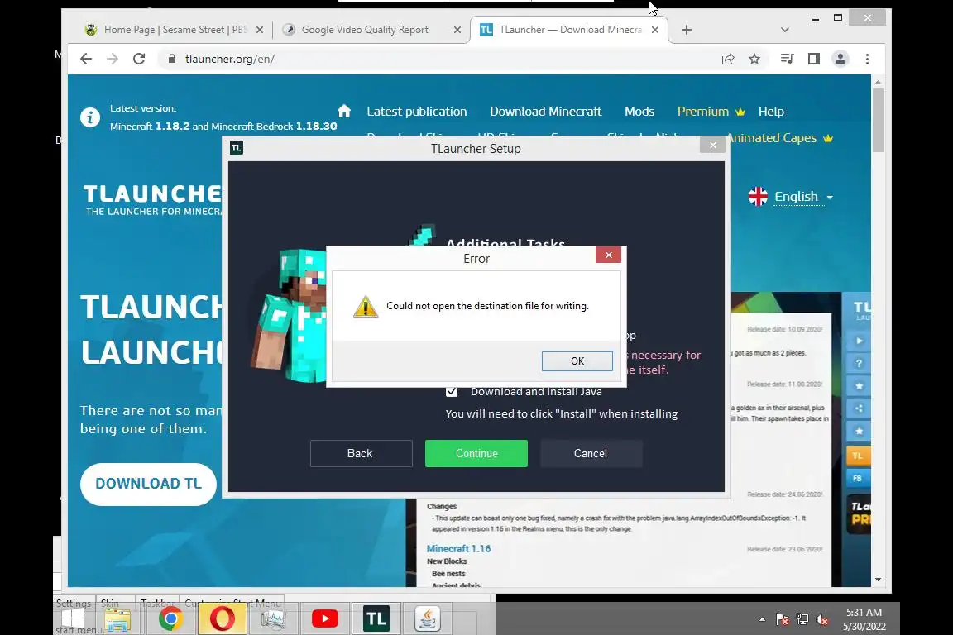Screen dimensions: 953x635
Task: Click the info icon beside Latest version
Action: coord(90,117)
